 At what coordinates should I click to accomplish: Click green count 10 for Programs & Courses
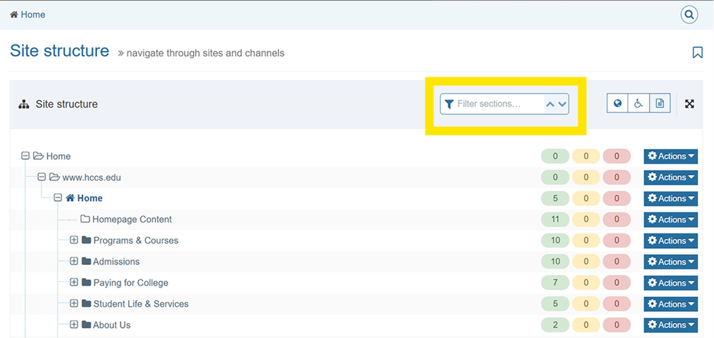(555, 240)
